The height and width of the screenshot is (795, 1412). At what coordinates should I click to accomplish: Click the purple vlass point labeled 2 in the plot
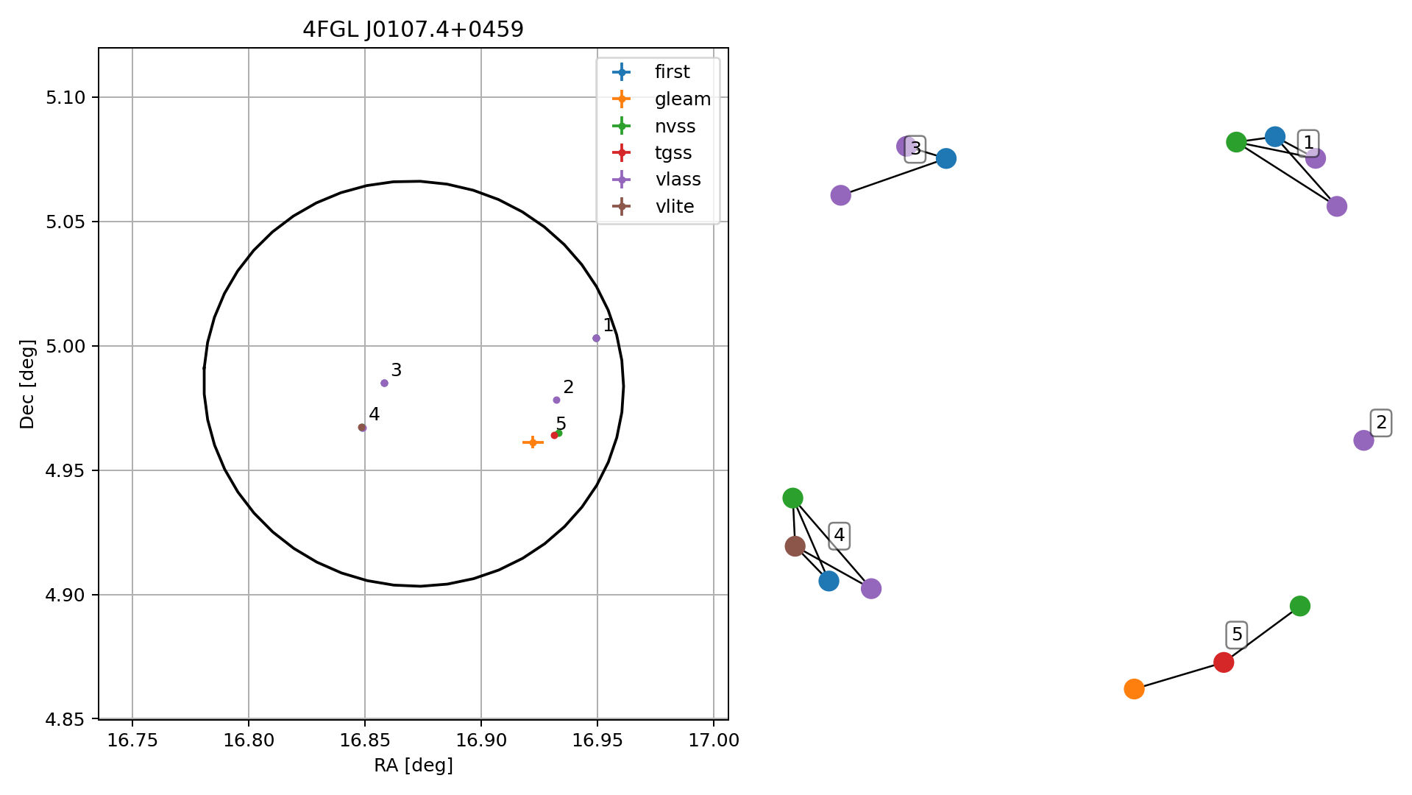point(556,400)
